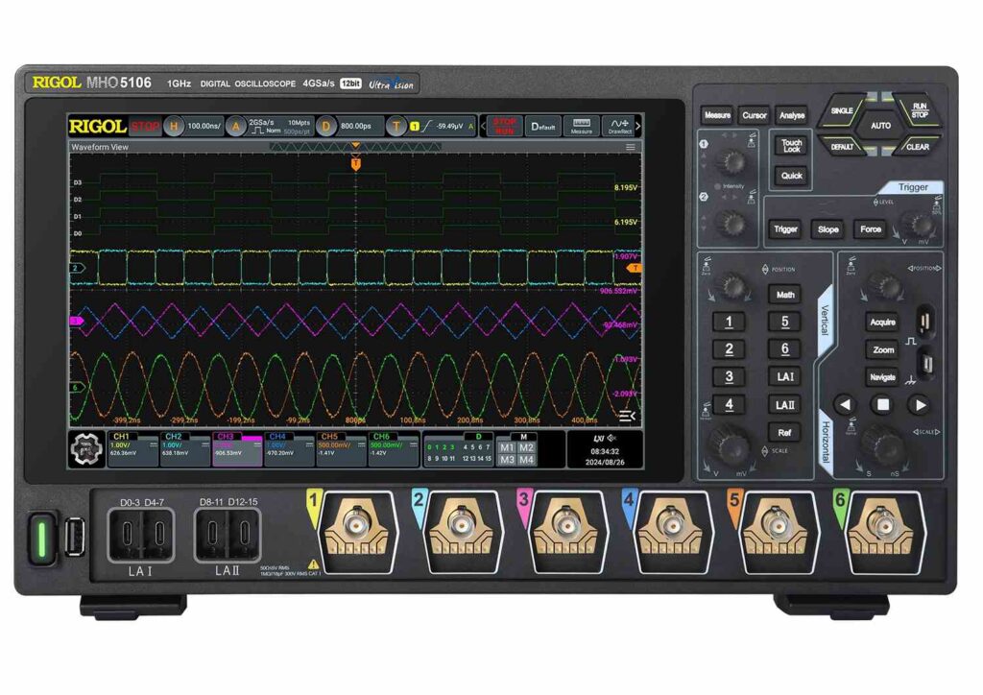Click the trigger LEVEL knob
The image size is (983, 695).
point(918,224)
